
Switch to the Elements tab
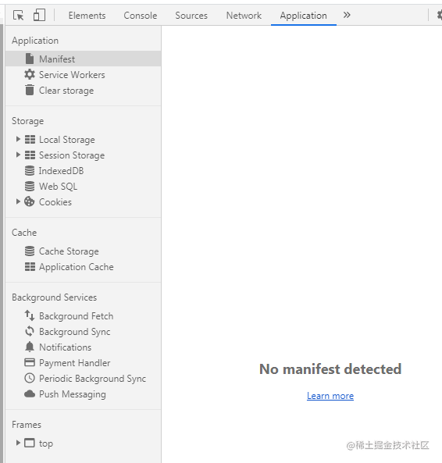point(87,16)
